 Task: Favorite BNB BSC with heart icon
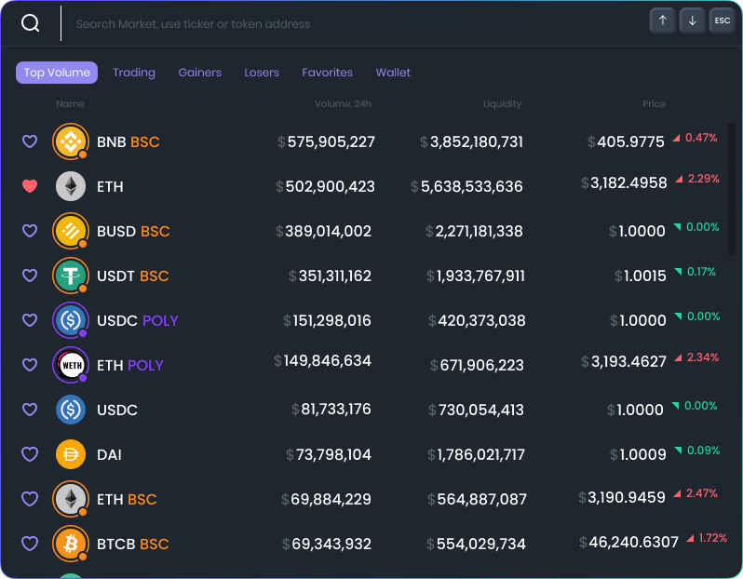tap(30, 141)
